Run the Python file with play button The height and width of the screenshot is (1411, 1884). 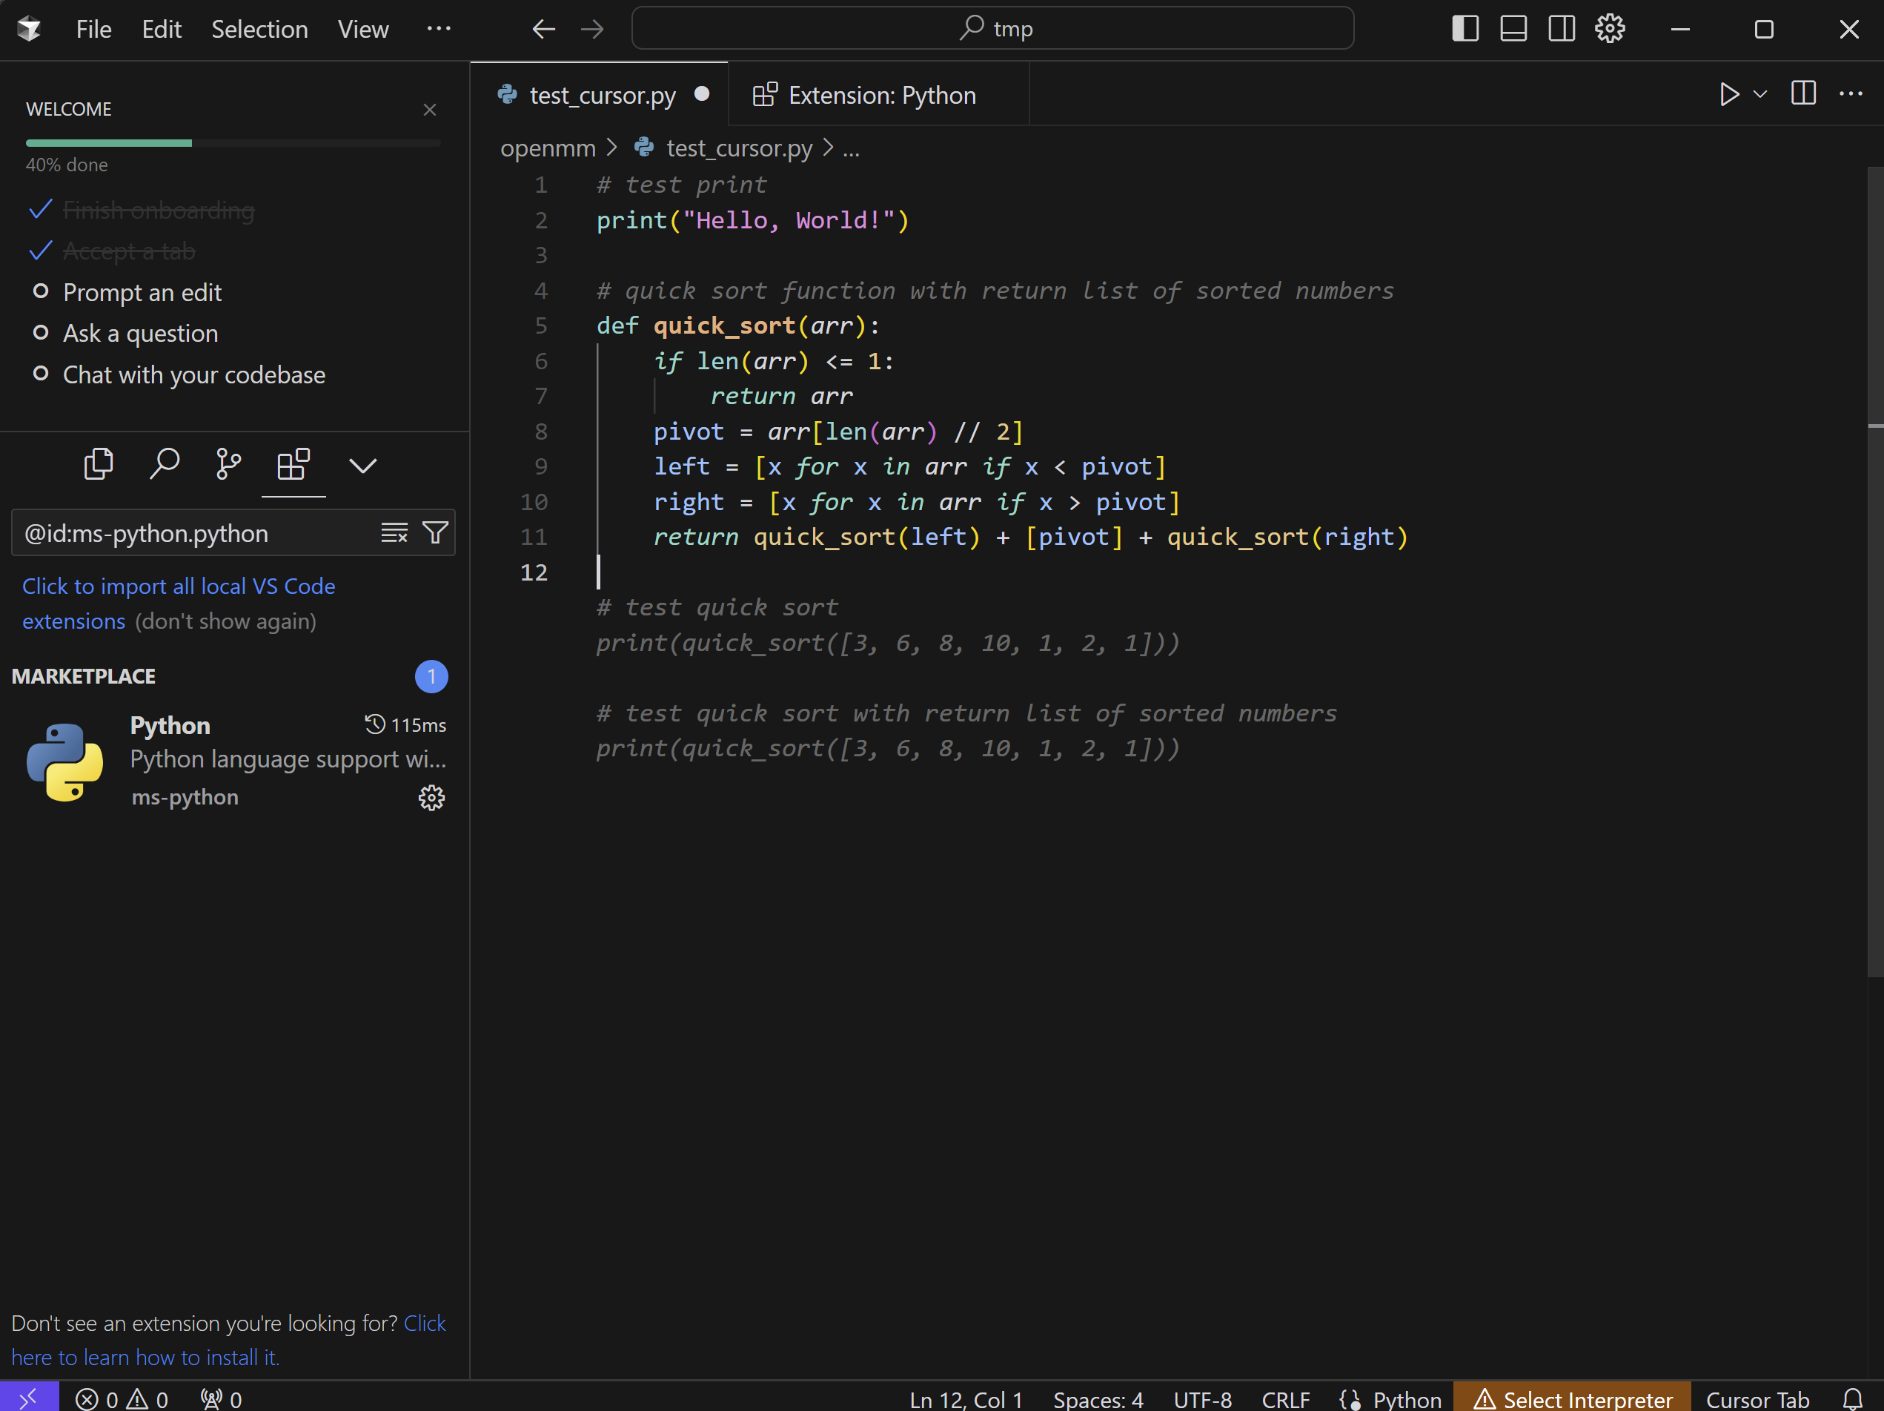tap(1729, 93)
